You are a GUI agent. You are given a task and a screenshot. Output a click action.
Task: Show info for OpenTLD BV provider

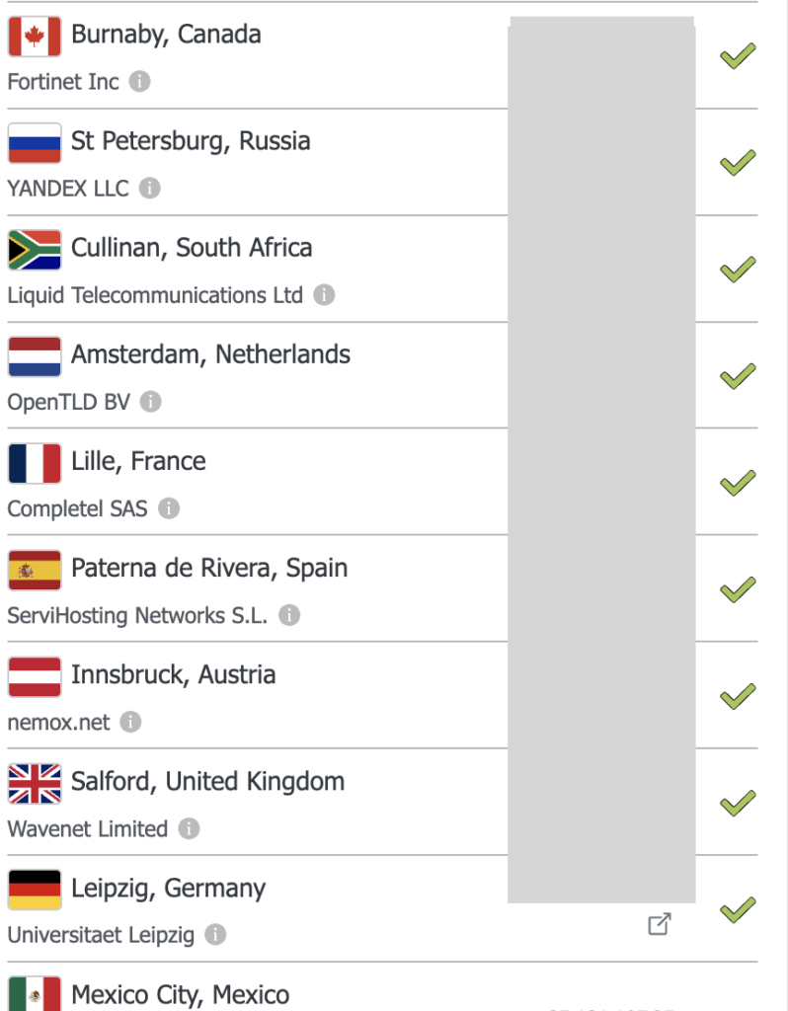150,402
